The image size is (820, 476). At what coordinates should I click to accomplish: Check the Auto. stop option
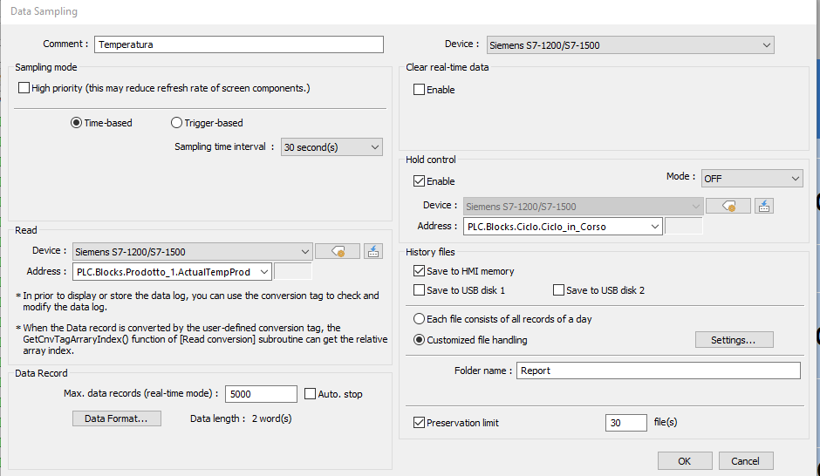tap(311, 394)
